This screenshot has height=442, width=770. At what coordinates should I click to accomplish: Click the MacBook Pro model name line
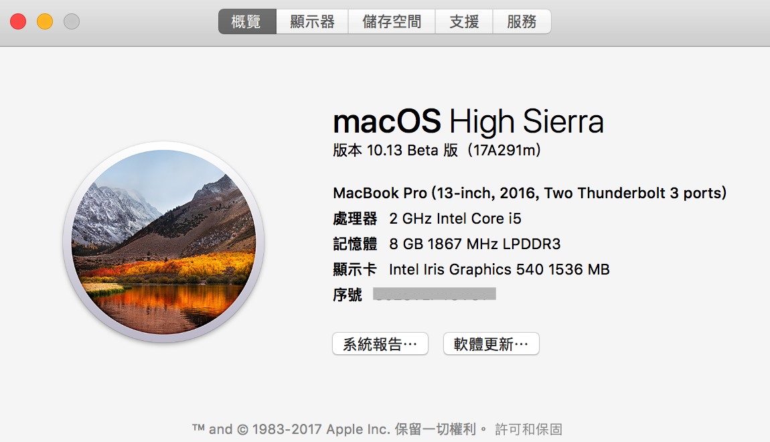[x=529, y=194]
